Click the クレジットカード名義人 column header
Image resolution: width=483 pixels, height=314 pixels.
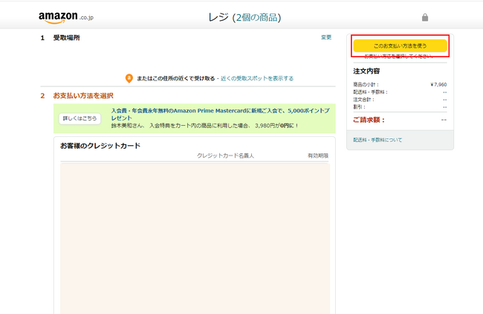(225, 156)
